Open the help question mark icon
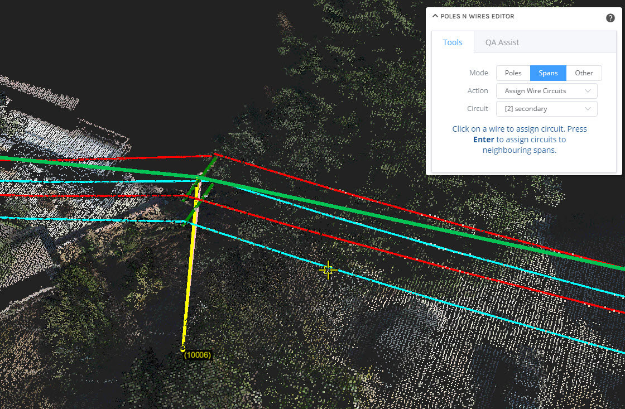The image size is (625, 409). pos(610,18)
